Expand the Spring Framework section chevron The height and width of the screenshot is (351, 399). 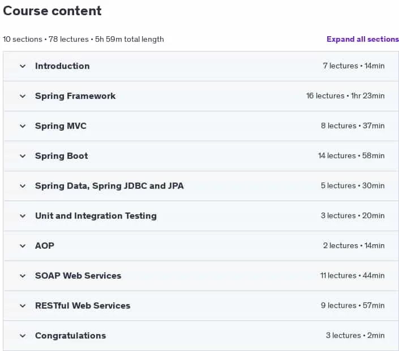23,96
